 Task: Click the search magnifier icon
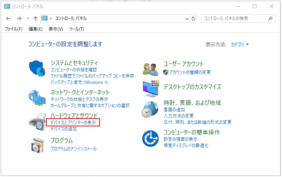[270, 18]
